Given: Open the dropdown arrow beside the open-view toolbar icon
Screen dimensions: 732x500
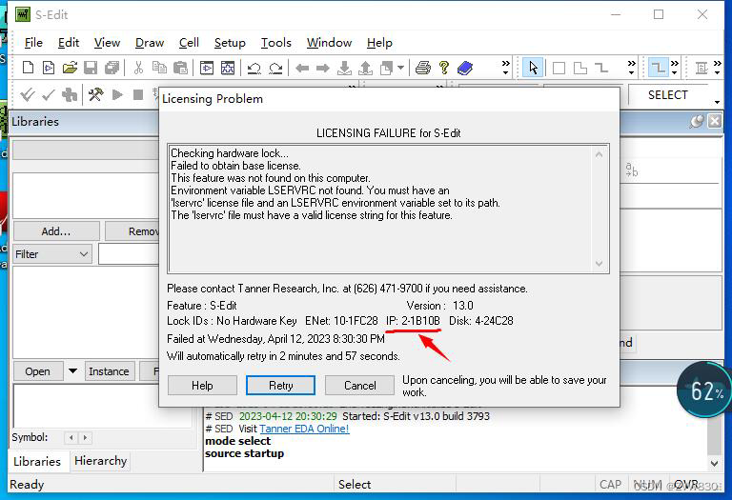Looking at the screenshot, I should [400, 69].
